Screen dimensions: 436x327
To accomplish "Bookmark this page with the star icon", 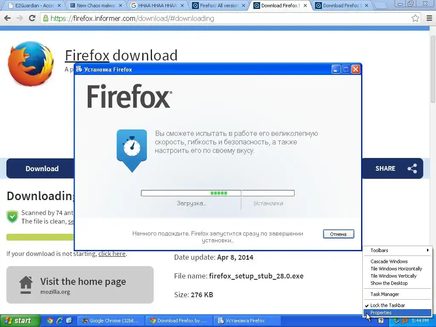I will pos(415,18).
